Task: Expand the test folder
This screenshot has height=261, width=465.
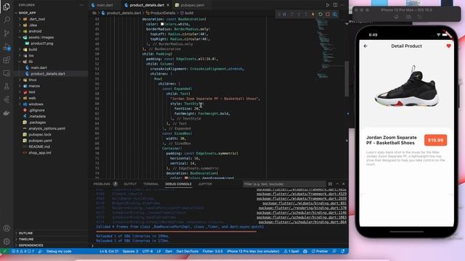Action: coord(32,92)
